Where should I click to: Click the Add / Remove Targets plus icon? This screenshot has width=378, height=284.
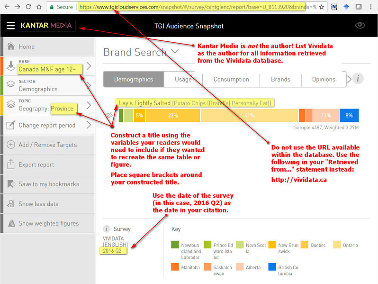click(10, 145)
